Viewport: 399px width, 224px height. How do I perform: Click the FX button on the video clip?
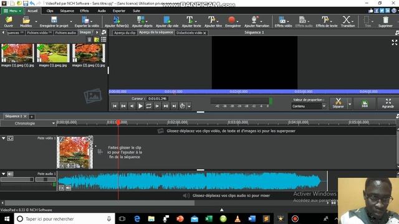click(62, 166)
